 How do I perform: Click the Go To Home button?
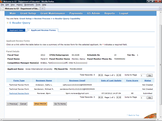click(60, 104)
